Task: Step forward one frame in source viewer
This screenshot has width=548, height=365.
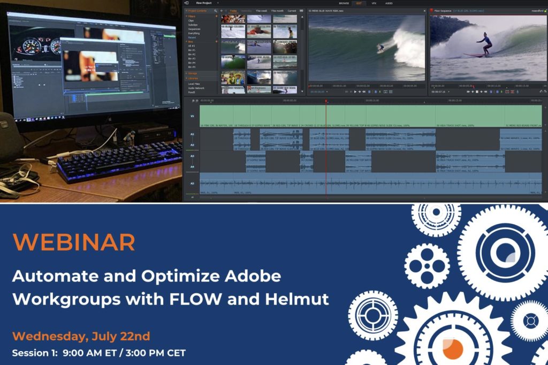Action: (360, 92)
